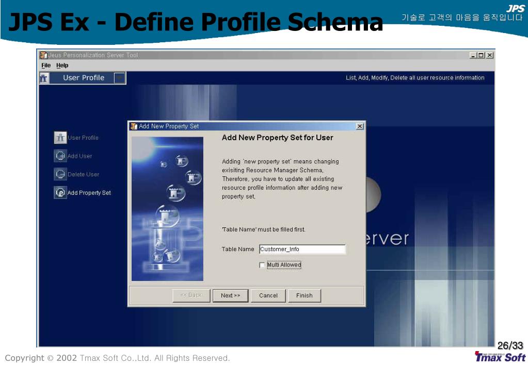
Task: Click the 'List, Add, Modify, Delete all user resource information' text
Action: click(415, 78)
